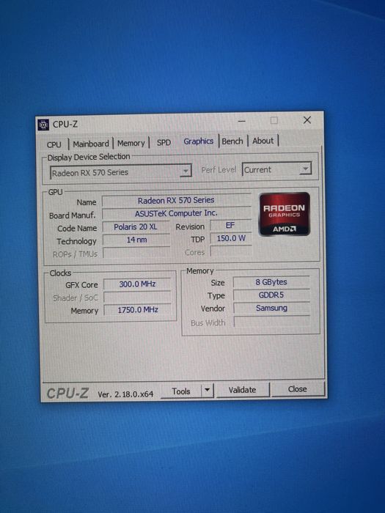Click the Perf Level label
Image resolution: width=385 pixels, height=513 pixels.
[x=219, y=170]
